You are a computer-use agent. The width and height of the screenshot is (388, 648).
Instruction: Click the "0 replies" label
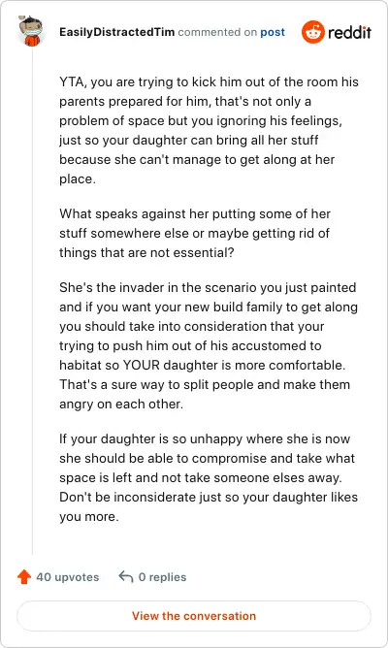coord(162,577)
